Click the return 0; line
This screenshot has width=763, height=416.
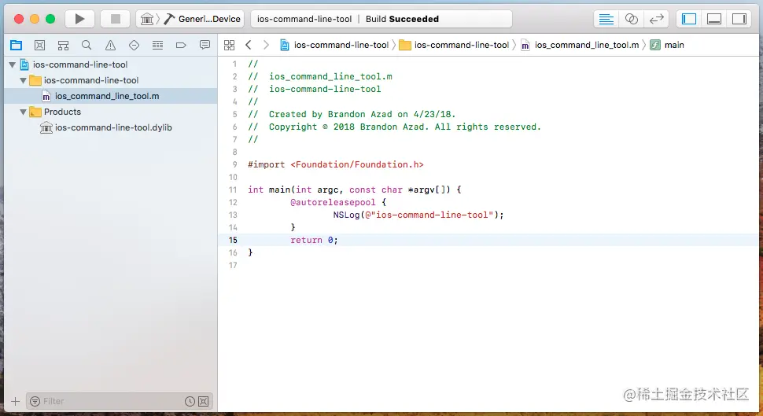coord(314,240)
